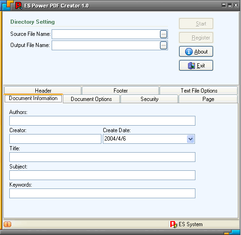This screenshot has height=235, width=241.
Task: Click into the Keywords text field
Action: [102, 193]
